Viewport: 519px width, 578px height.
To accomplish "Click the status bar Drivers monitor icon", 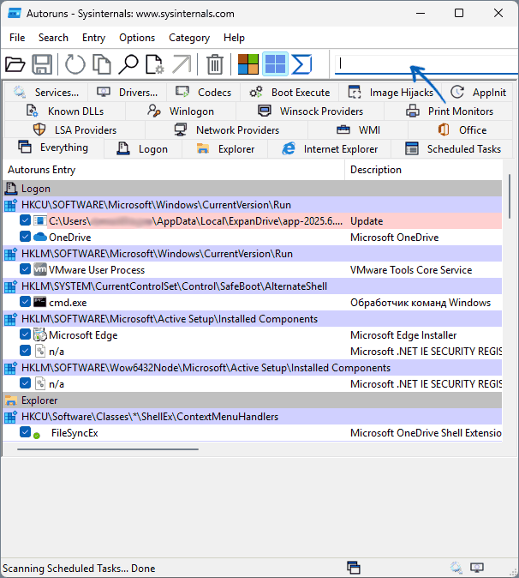I will pyautogui.click(x=477, y=568).
